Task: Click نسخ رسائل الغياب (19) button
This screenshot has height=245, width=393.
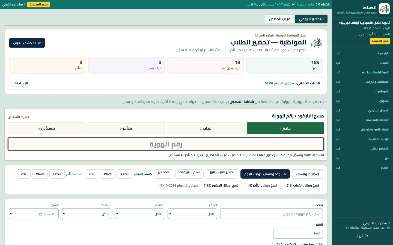Action: click(303, 185)
